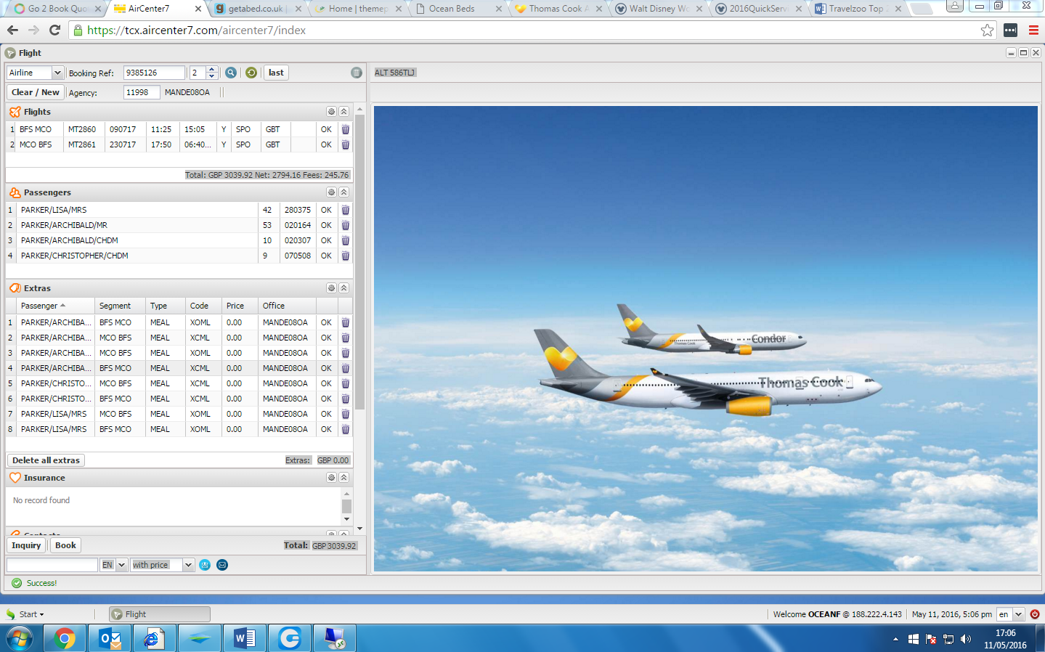Collapse the Insurance section
The image size is (1045, 652).
coord(344,478)
